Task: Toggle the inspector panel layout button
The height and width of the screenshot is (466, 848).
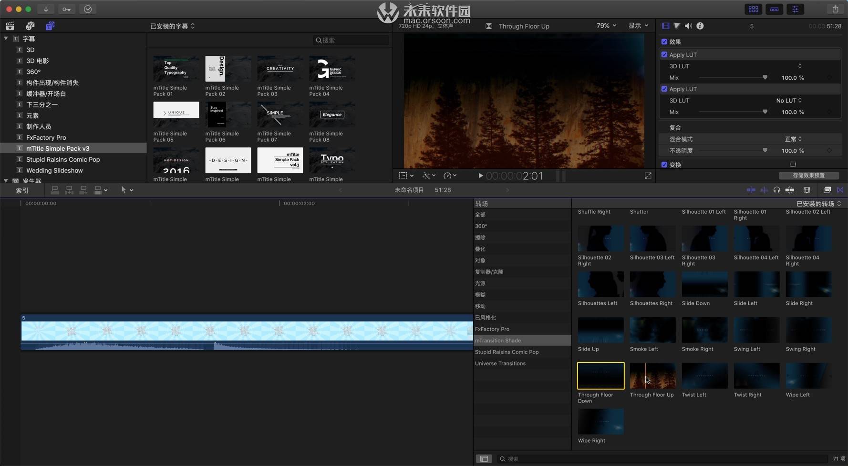Action: [795, 9]
